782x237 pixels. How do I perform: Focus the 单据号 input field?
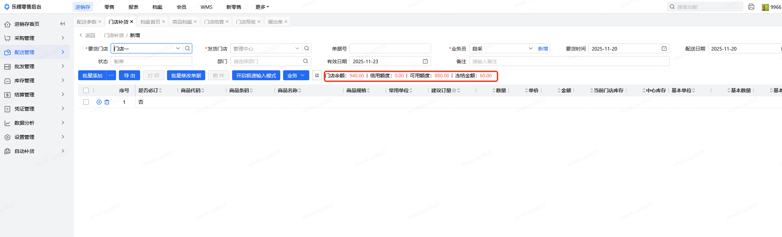[x=390, y=48]
